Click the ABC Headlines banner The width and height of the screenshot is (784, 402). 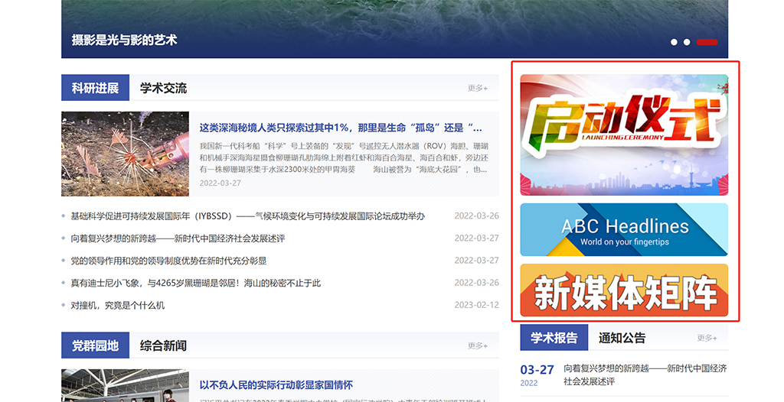tap(624, 230)
